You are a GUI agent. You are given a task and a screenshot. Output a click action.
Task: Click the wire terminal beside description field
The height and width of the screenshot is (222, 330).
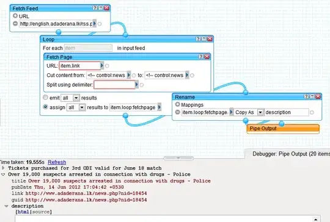(312, 113)
